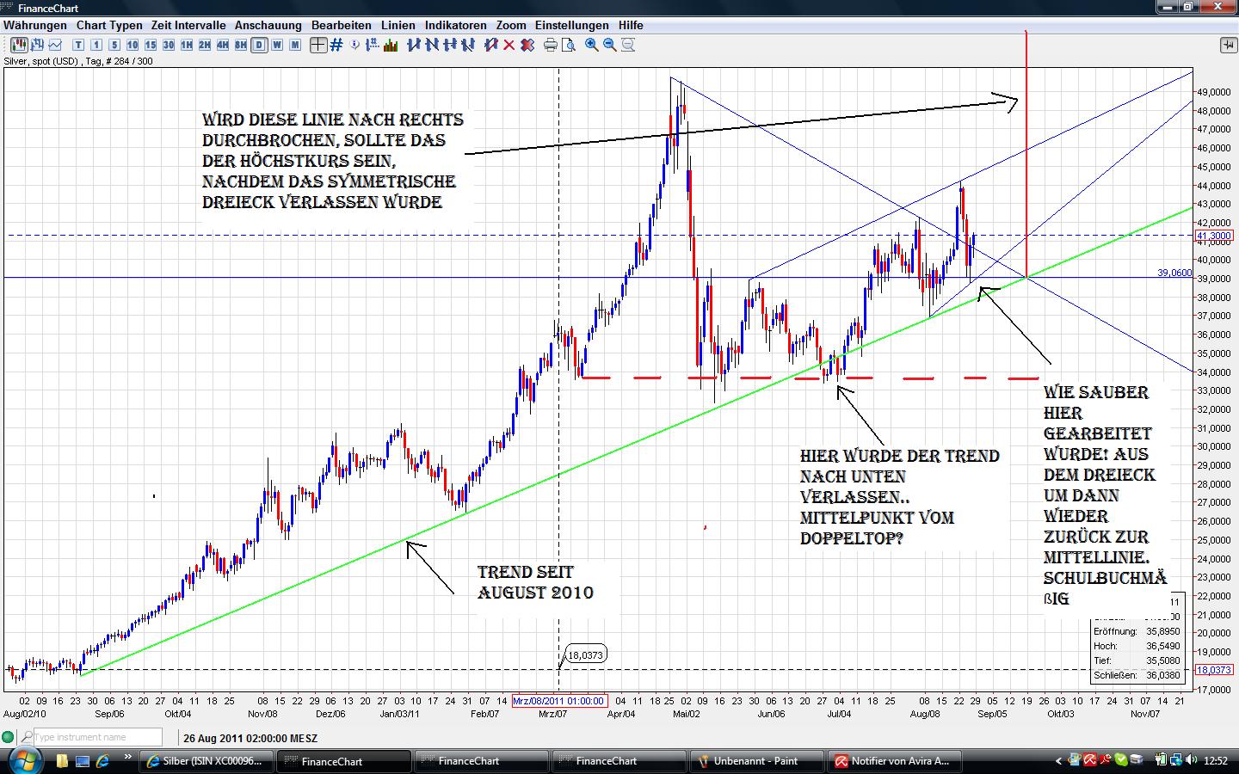1239x774 pixels.
Task: Click the green connection status indicator
Action: [9, 737]
